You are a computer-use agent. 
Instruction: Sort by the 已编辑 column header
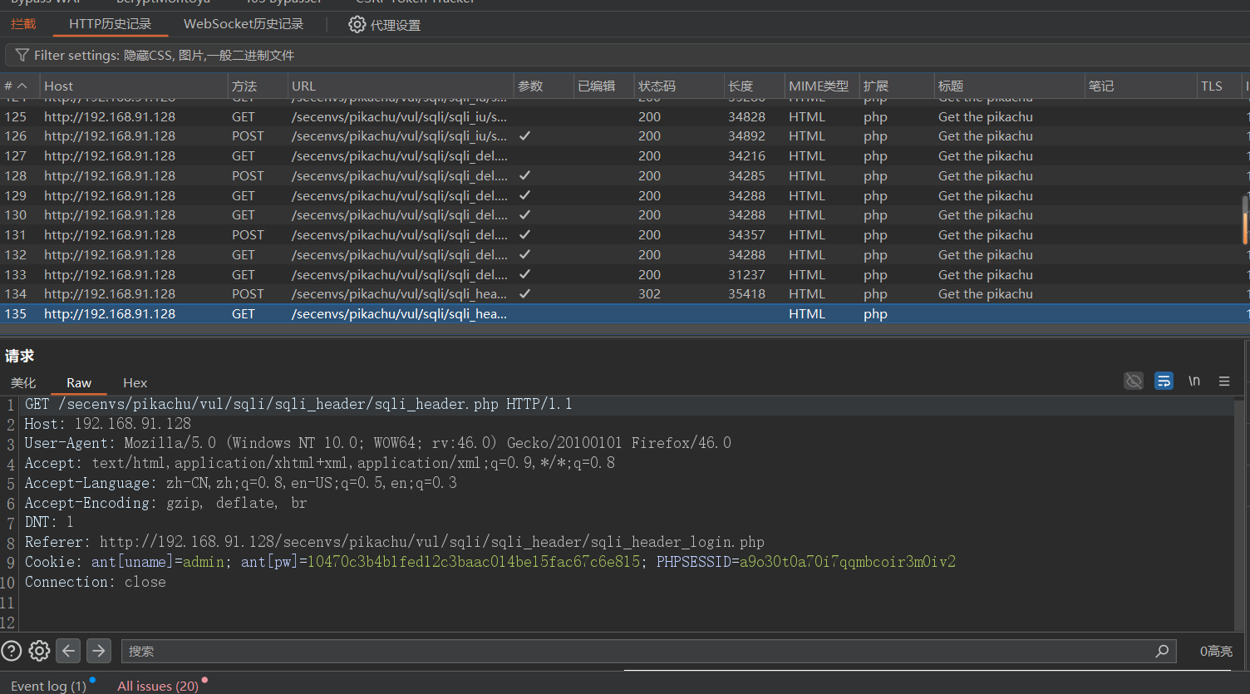tap(603, 86)
